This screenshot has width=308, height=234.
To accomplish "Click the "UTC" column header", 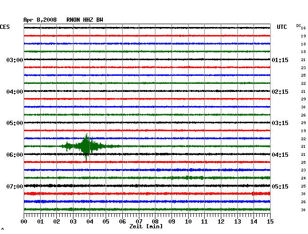I will coord(281,27).
